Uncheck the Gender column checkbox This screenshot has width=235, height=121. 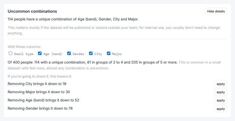click(x=69, y=53)
